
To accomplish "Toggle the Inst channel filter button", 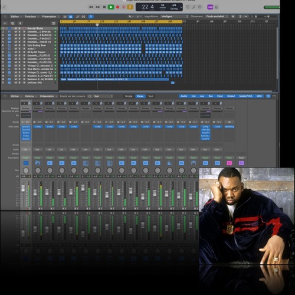I will point(194,96).
